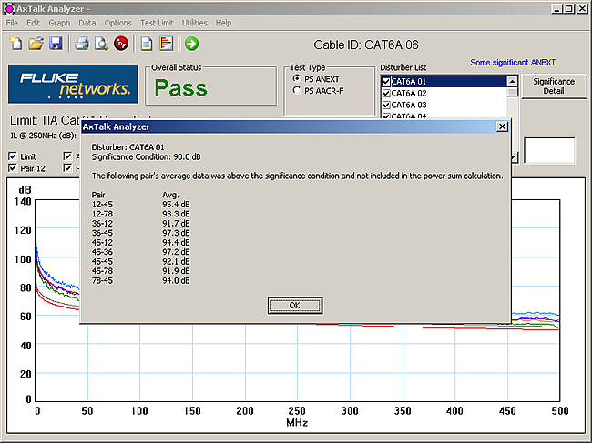
Task: Click the Disturber List scroll up arrow
Action: pos(512,81)
